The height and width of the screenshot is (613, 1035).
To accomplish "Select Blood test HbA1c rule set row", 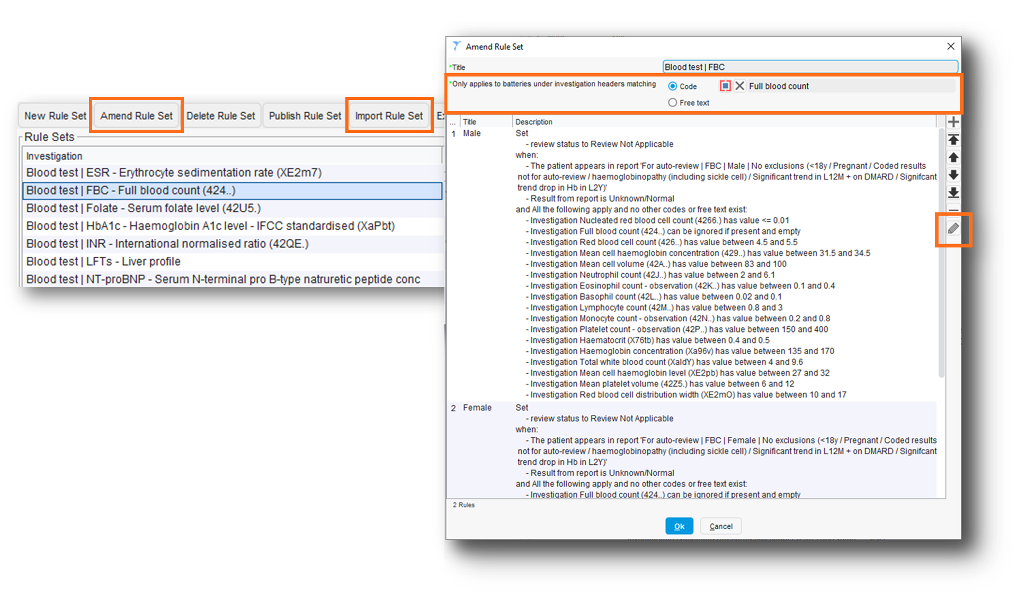I will pos(210,226).
